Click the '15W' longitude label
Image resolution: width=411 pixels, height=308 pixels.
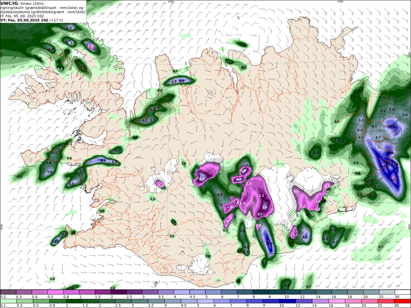click(340, 2)
